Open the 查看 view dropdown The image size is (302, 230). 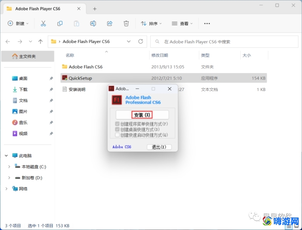coord(182,23)
